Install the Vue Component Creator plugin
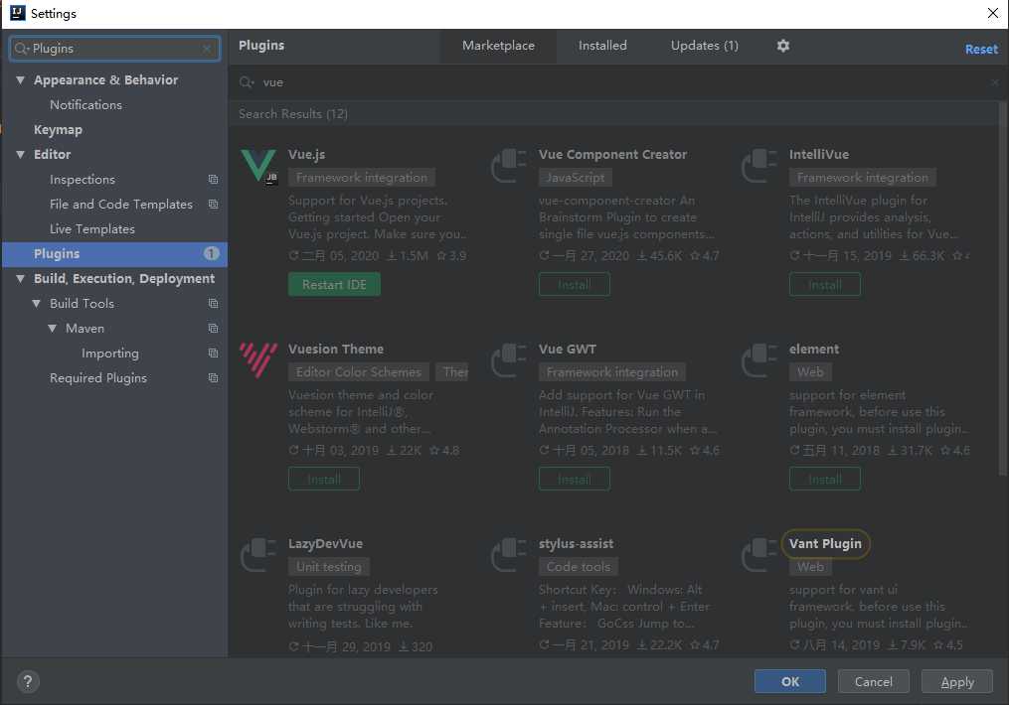The image size is (1009, 705). (574, 285)
